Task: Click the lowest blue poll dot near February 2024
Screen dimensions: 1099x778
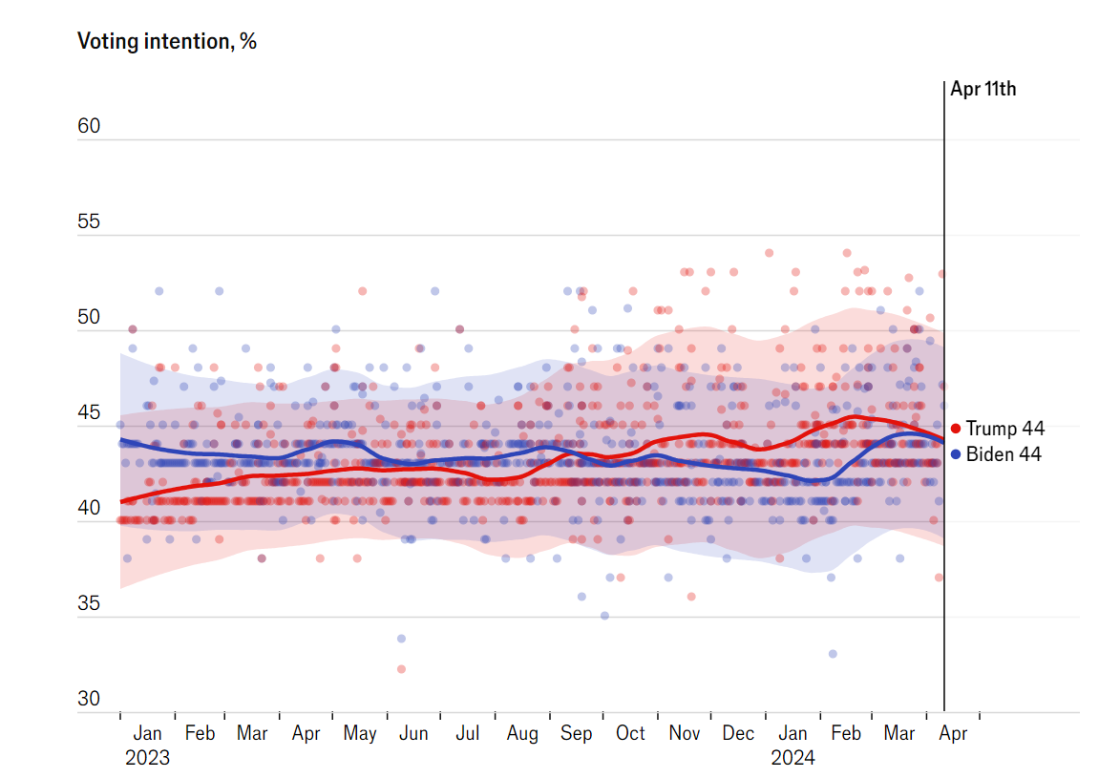Action: (x=833, y=654)
